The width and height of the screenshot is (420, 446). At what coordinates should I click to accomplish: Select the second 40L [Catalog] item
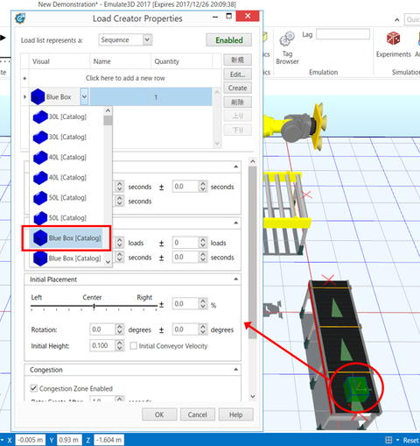pyautogui.click(x=66, y=178)
